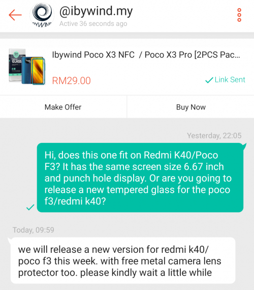Screen dimensions: 254x290
Task: Tap the Yesterday, 22:05 timestamp
Action: 214,135
